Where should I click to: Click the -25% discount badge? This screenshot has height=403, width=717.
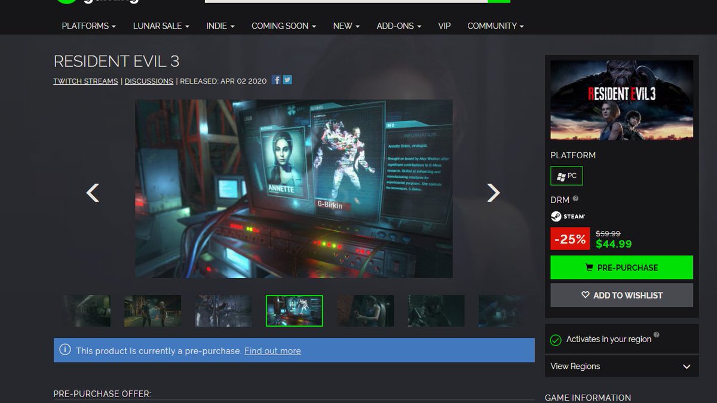click(x=570, y=239)
